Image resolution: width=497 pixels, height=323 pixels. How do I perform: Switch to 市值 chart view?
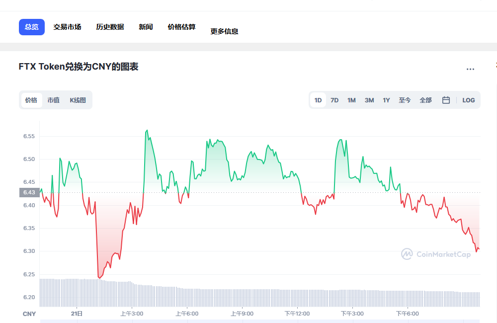52,99
